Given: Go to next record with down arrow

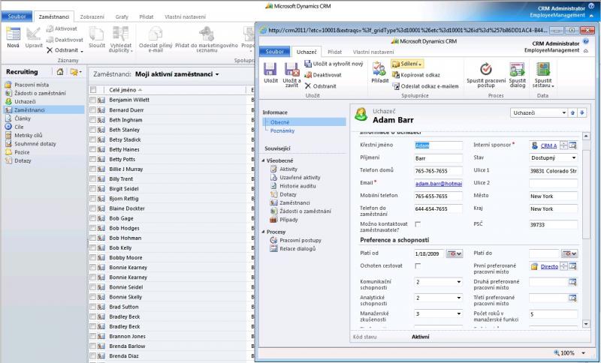Looking at the screenshot, I should pos(581,112).
